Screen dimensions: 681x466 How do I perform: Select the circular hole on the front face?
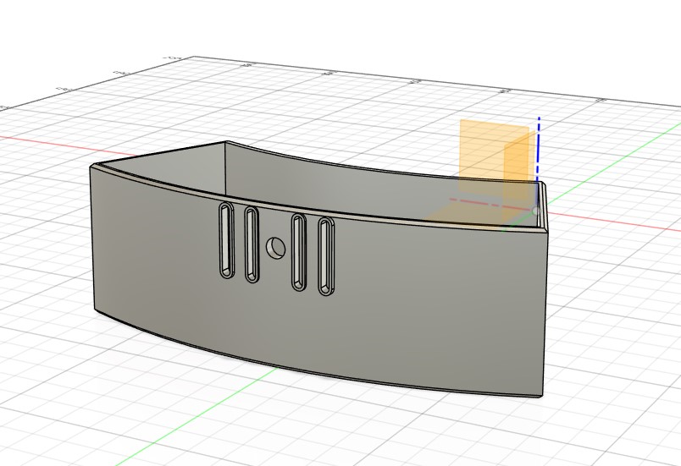(x=275, y=248)
